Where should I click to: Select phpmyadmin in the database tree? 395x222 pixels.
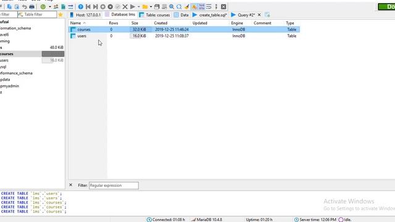click(10, 86)
